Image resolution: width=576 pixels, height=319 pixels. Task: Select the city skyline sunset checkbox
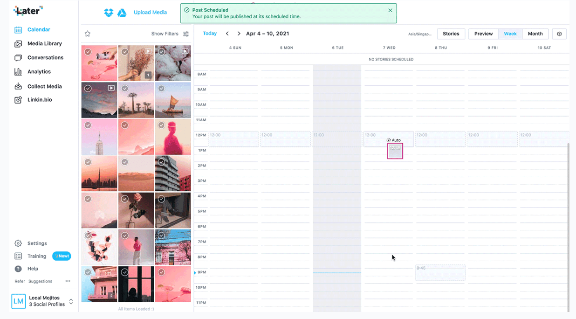(x=88, y=162)
